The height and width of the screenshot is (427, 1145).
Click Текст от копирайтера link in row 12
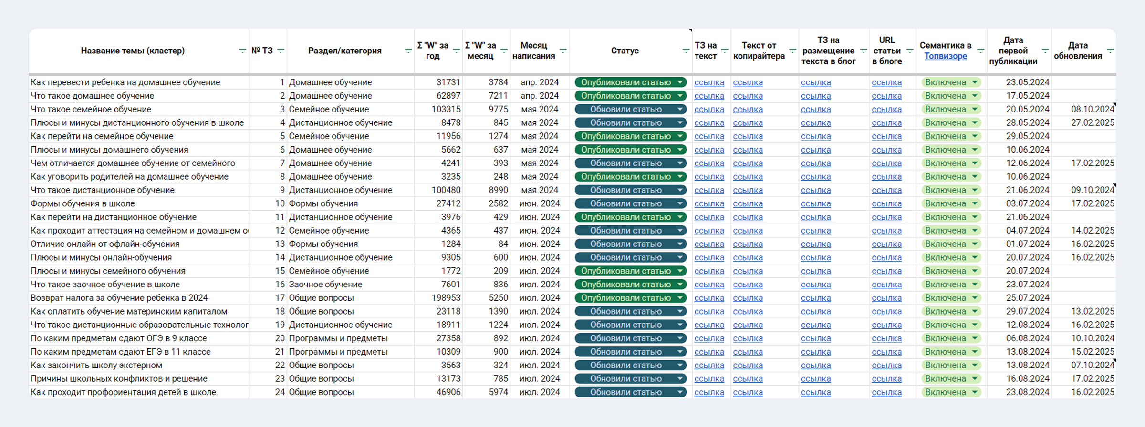(x=748, y=231)
